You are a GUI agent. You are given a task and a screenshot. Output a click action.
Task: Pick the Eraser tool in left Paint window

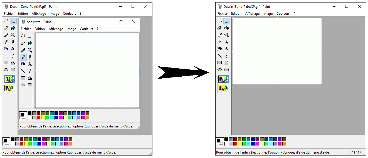[x=6, y=28]
